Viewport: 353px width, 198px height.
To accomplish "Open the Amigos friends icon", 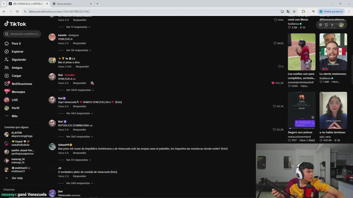I will point(7,68).
